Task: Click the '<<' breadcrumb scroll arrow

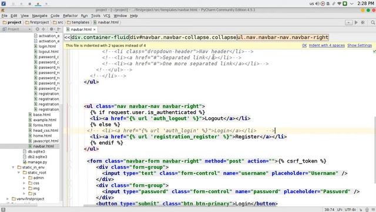Action: point(68,38)
